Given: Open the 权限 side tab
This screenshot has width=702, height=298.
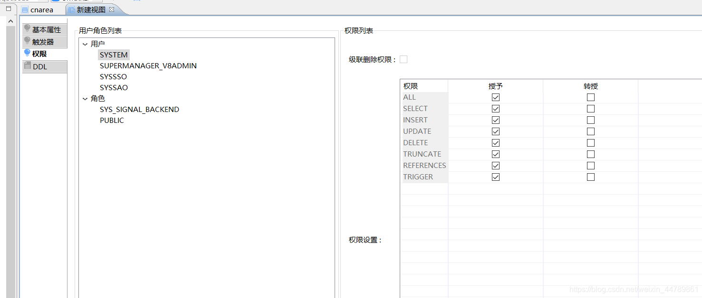Looking at the screenshot, I should coord(45,54).
